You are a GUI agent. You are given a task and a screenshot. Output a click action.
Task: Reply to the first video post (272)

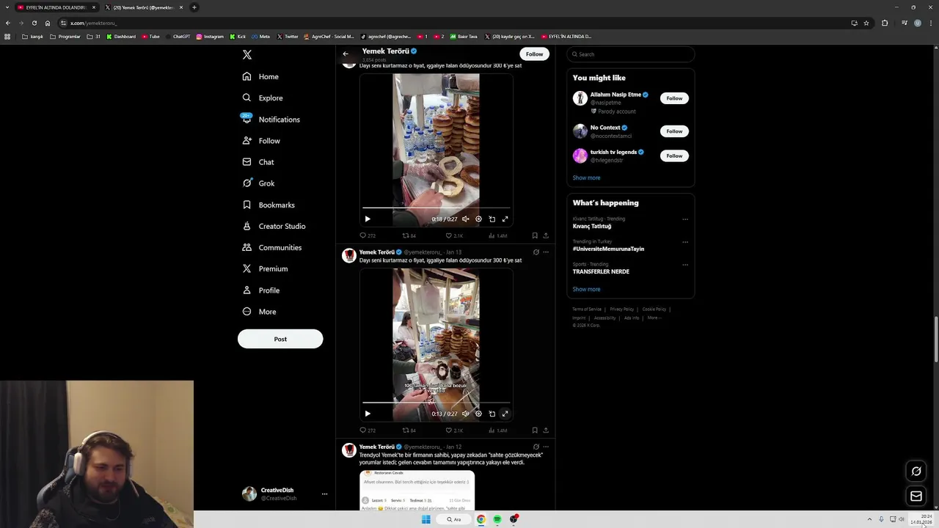tap(367, 235)
